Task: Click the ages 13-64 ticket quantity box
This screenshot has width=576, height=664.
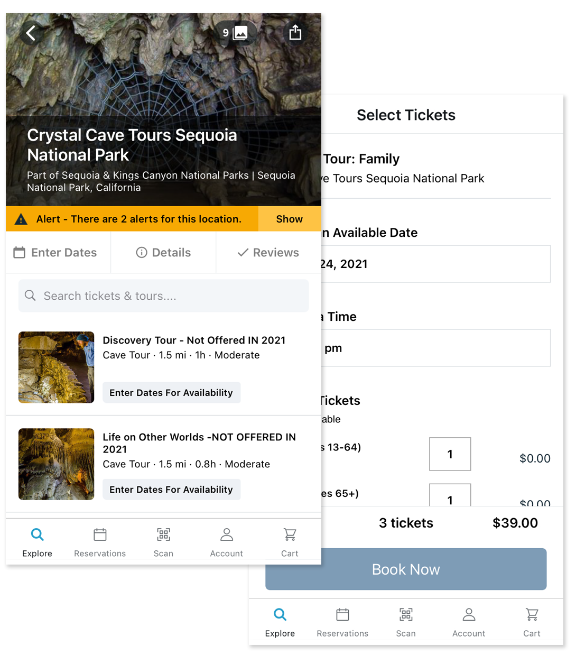Action: coord(450,454)
